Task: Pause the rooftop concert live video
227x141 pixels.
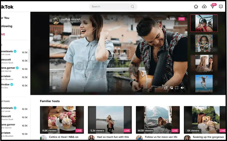Action: pyautogui.click(x=54, y=88)
